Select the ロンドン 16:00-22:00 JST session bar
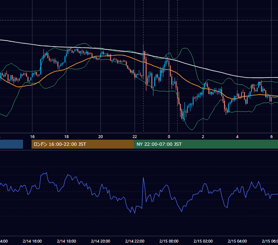The width and height of the screenshot is (278, 245). (83, 144)
